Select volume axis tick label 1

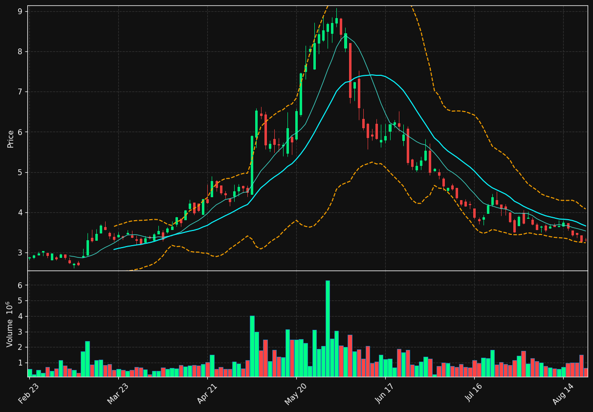tap(21, 363)
